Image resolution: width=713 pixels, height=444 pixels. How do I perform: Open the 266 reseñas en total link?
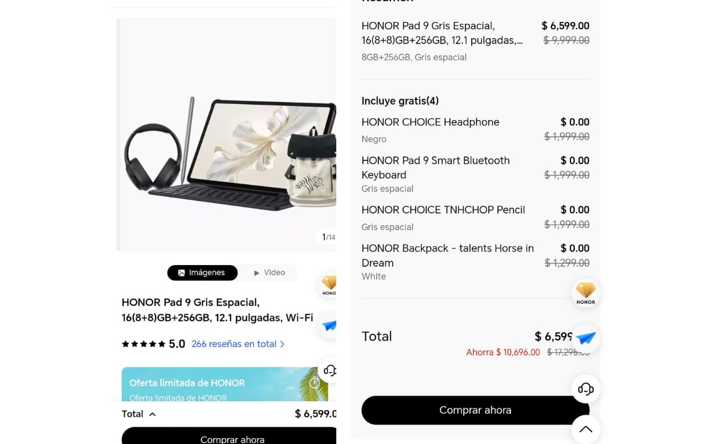[x=234, y=344]
